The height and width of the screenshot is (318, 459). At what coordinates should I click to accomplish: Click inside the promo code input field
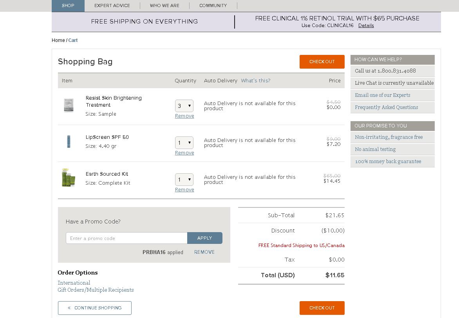point(126,238)
